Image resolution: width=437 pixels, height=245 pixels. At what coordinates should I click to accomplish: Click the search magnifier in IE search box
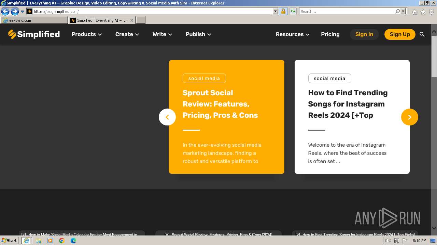(397, 11)
